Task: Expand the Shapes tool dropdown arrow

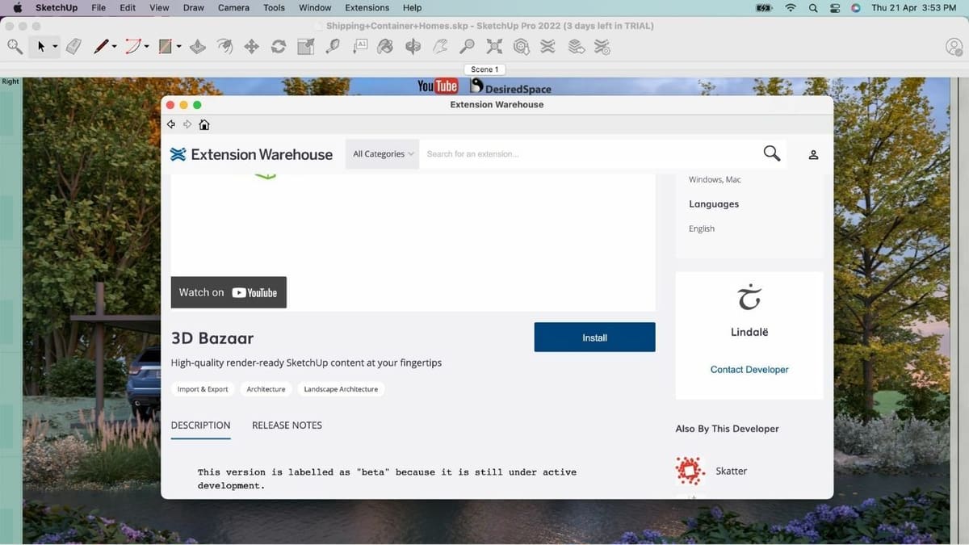Action: pyautogui.click(x=178, y=47)
